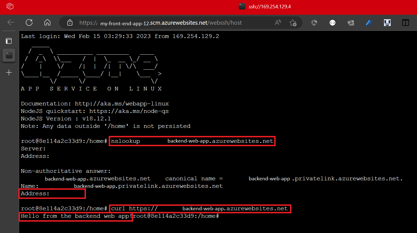
Task: Click the back navigation arrow
Action: [10, 23]
